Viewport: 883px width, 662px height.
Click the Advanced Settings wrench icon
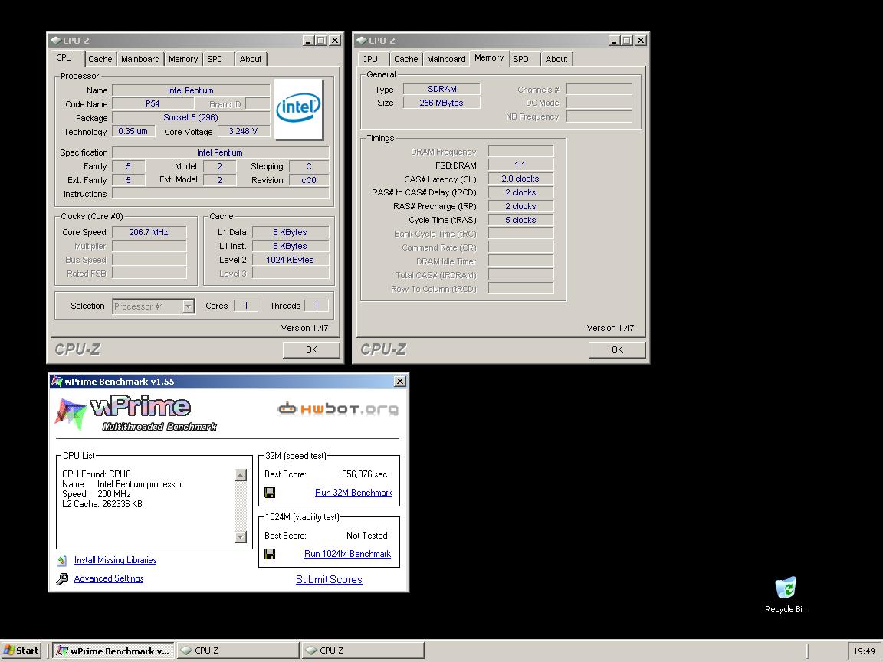[x=63, y=578]
